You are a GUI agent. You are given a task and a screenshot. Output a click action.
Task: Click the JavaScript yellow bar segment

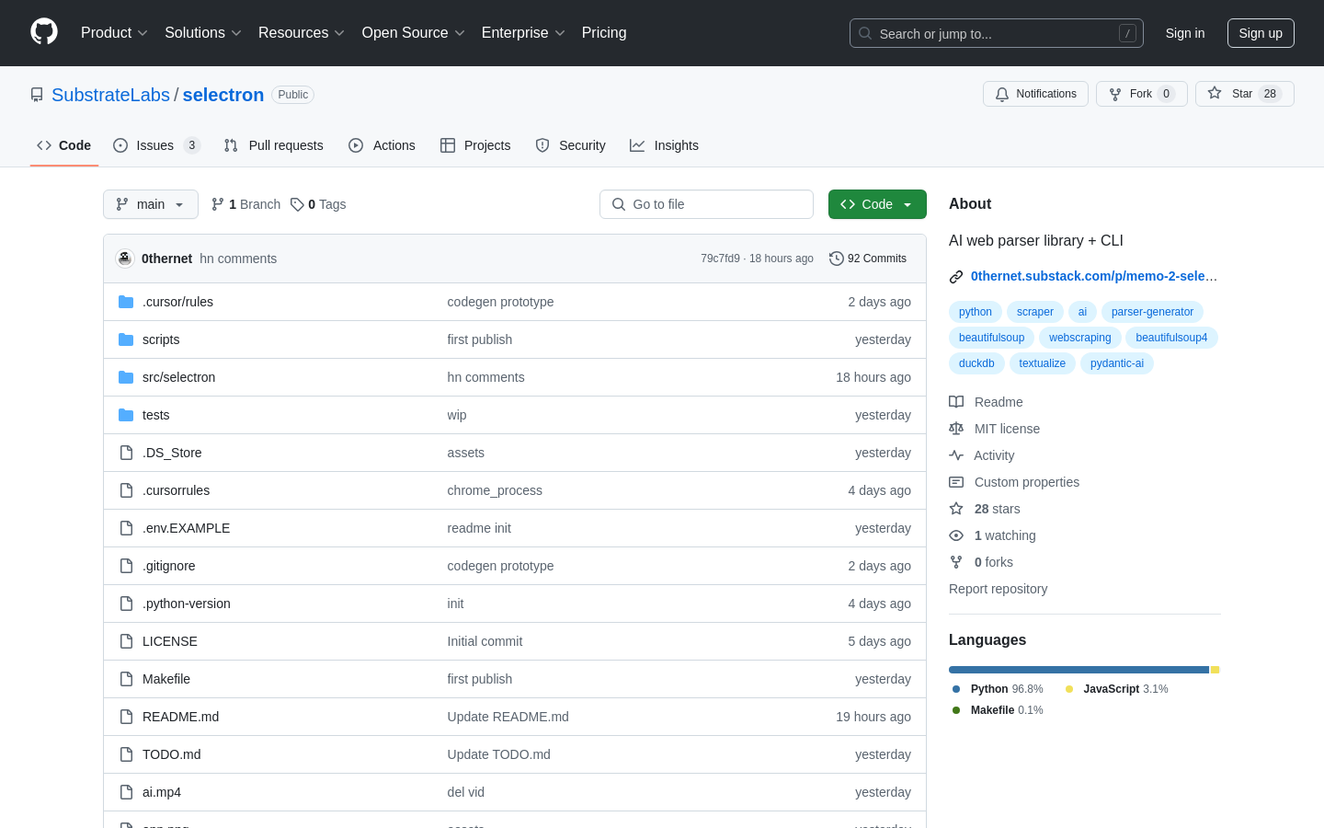(1215, 670)
